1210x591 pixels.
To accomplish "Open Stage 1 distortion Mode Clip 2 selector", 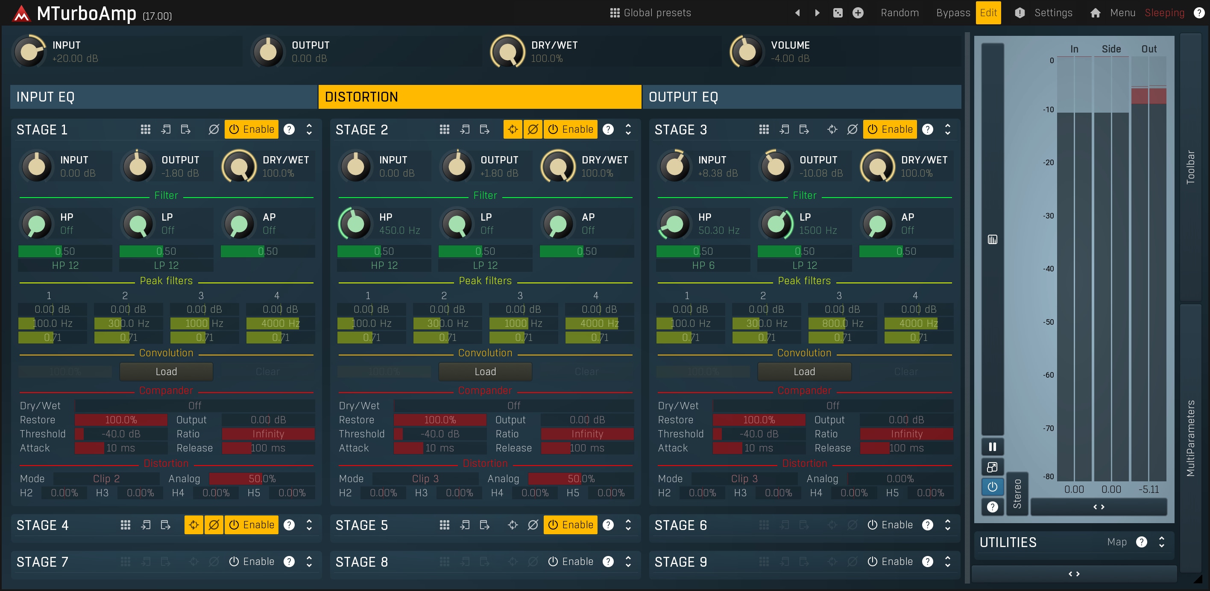I will (106, 478).
